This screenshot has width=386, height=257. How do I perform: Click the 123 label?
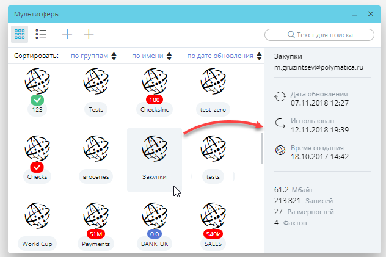[37, 109]
